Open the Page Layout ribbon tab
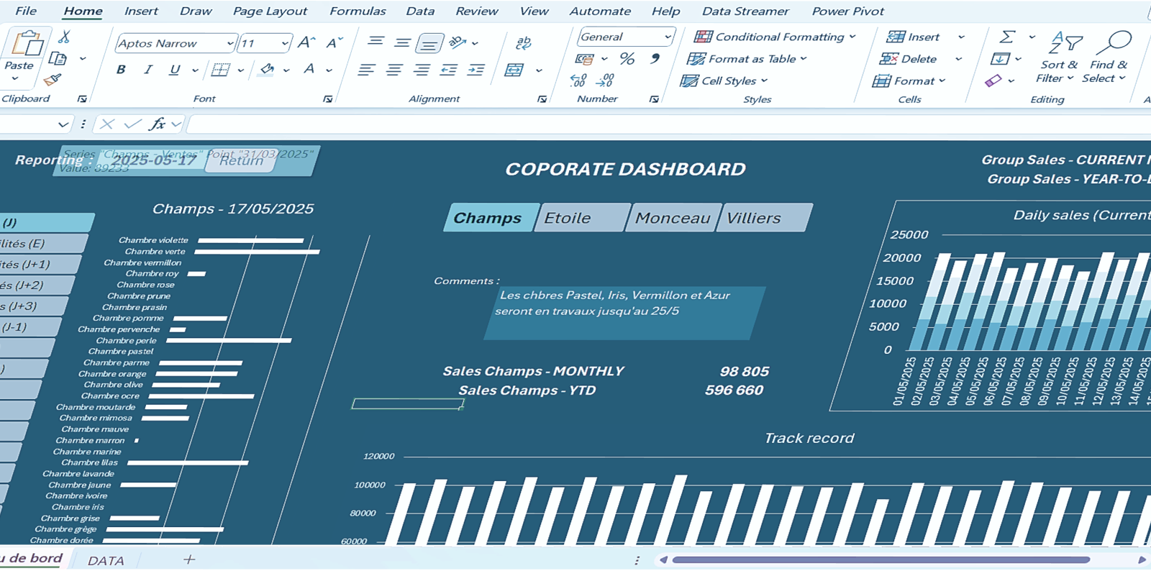Image resolution: width=1151 pixels, height=571 pixels. [270, 12]
